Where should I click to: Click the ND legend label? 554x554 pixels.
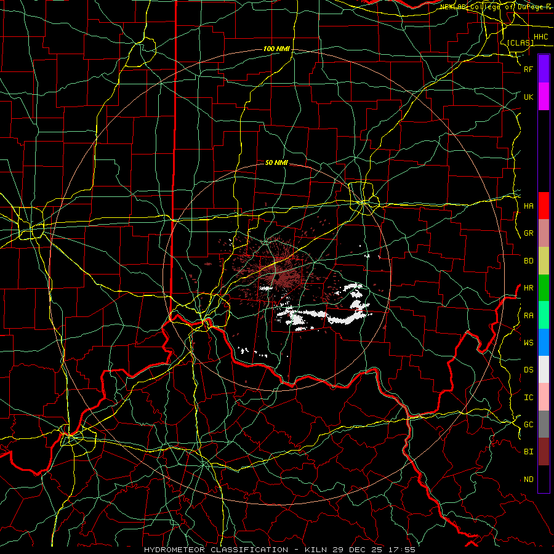528,480
